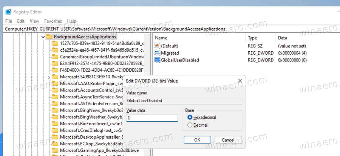Click the GlobalUserDisabled DWORD value icon
This screenshot has width=340, height=156.
pos(157,60)
